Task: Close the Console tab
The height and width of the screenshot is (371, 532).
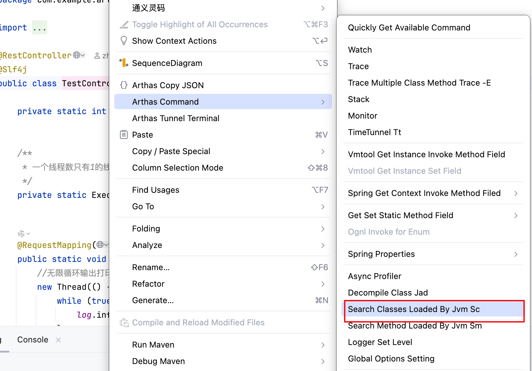Action: coord(58,340)
